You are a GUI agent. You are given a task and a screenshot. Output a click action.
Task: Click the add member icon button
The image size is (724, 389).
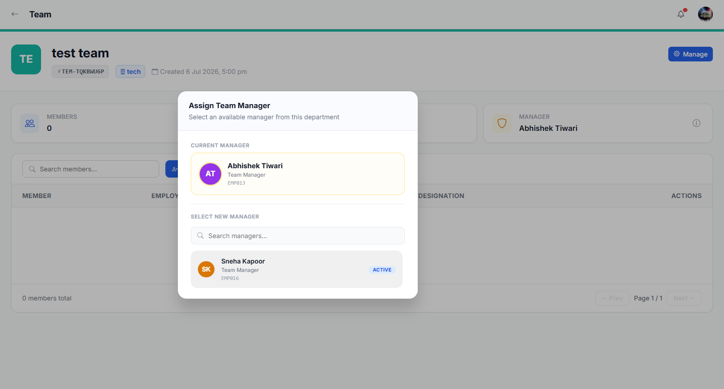tap(172, 169)
